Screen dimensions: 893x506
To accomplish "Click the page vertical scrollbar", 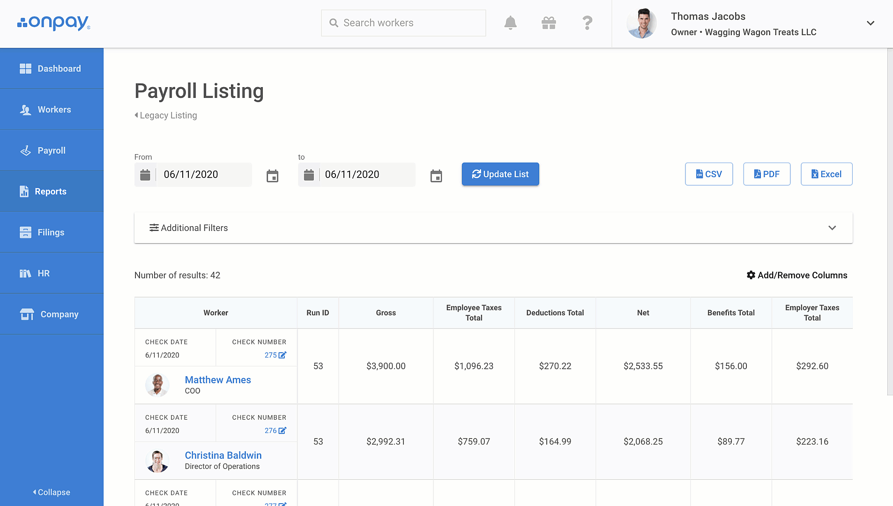I will click(890, 222).
